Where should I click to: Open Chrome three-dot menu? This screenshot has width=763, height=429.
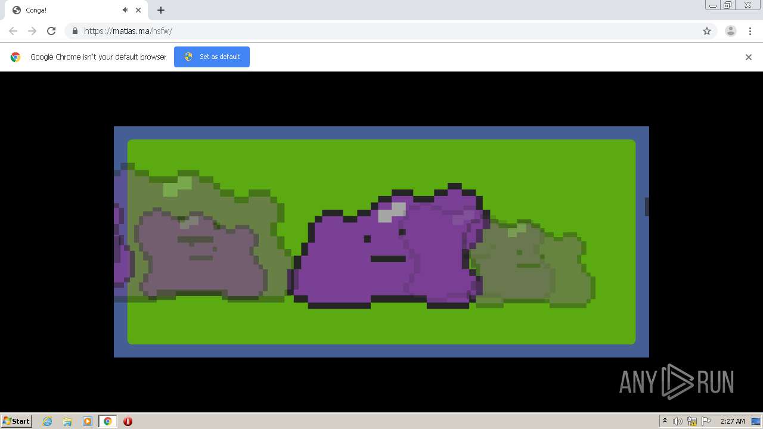point(750,31)
